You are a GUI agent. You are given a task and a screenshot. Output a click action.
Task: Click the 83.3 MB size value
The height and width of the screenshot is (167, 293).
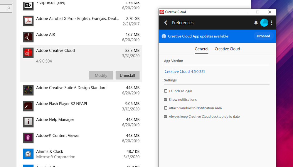132,50
